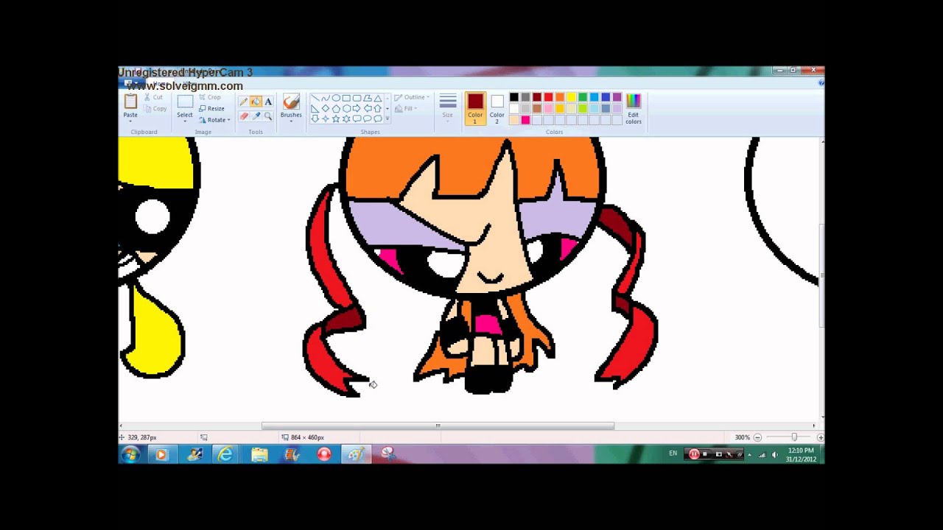Choose the Six-point star shape
Screen dimensions: 943x530
click(x=346, y=119)
